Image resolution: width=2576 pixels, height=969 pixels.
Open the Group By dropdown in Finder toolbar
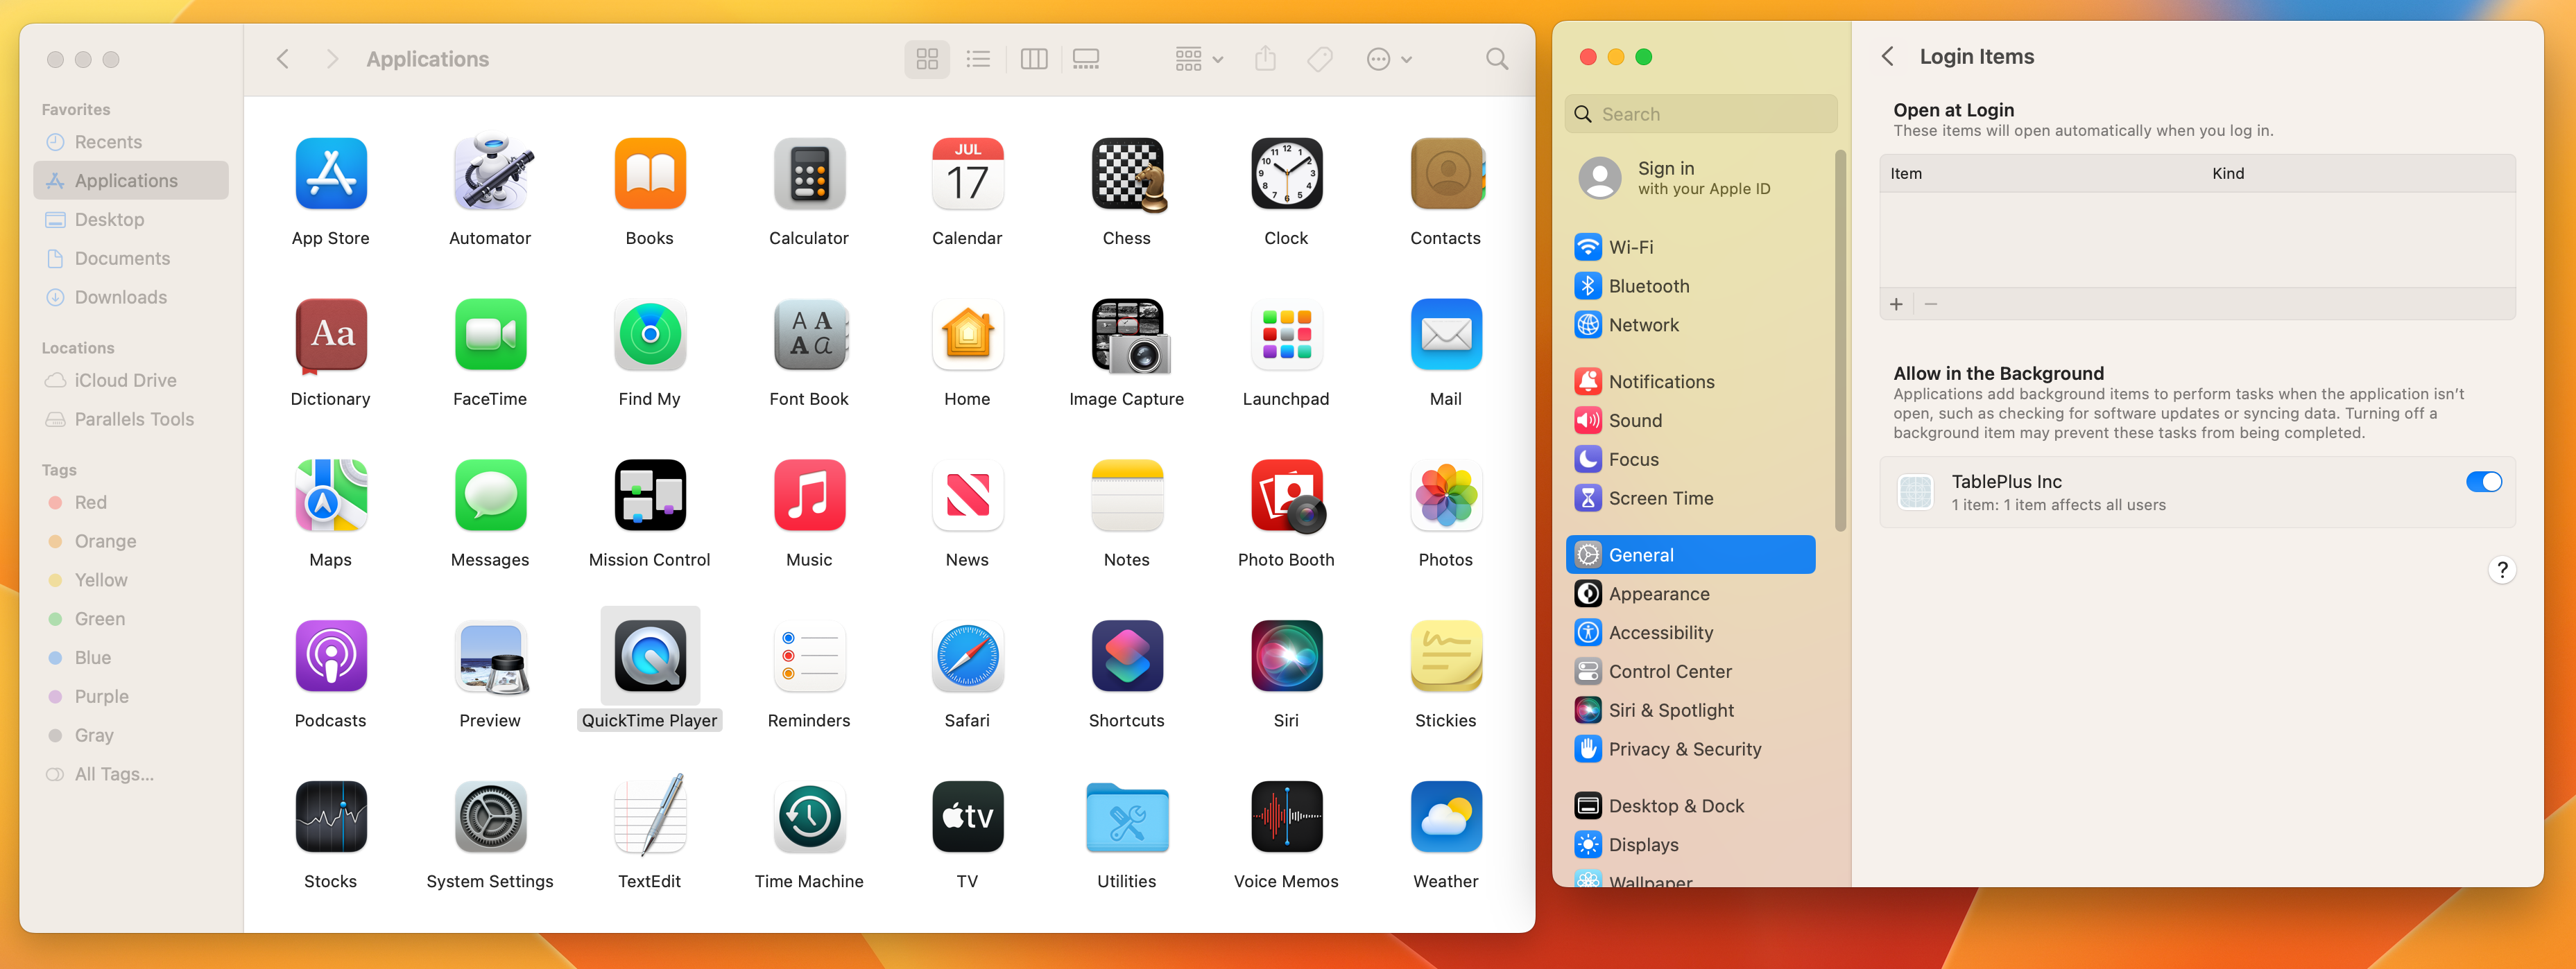pos(1198,59)
